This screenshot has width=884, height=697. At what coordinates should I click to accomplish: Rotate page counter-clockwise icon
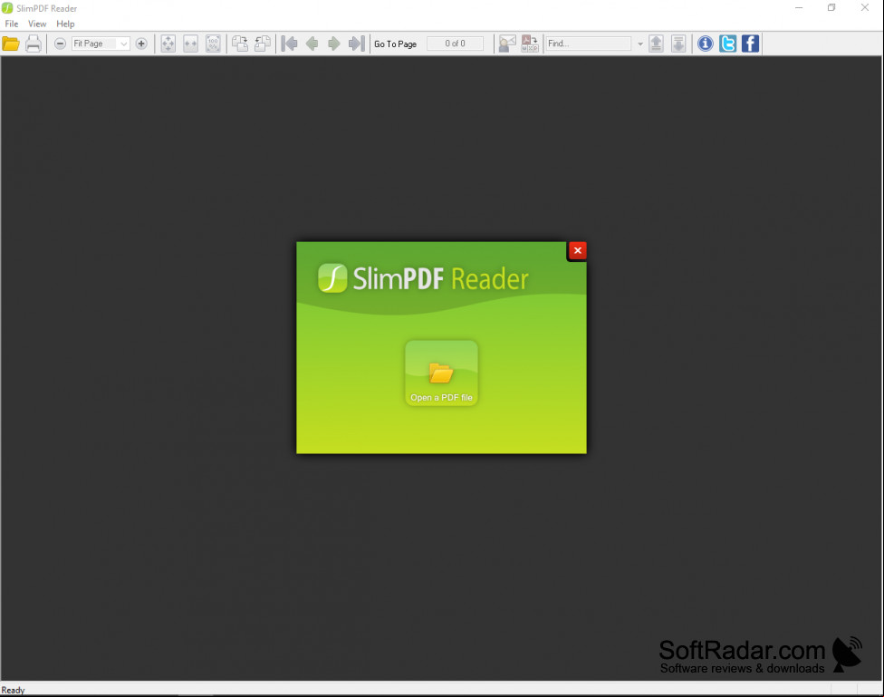click(262, 44)
